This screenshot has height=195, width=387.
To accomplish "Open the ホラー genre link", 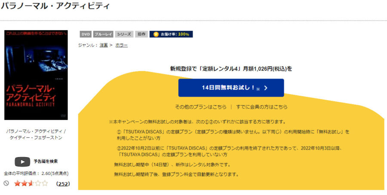I will click(x=121, y=46).
